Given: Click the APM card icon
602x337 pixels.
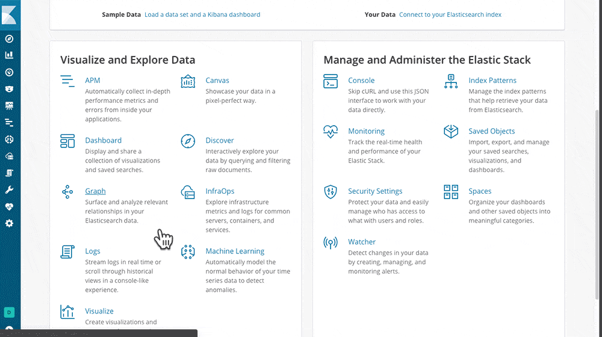Looking at the screenshot, I should coord(67,81).
